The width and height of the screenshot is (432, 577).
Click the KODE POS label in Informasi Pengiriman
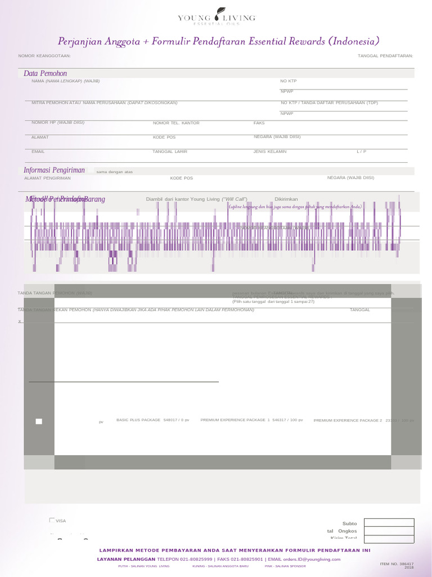click(x=182, y=178)
